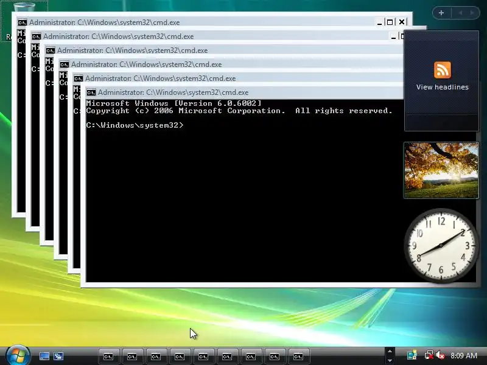The image size is (487, 365).
Task: Click the analog clock gadget
Action: pyautogui.click(x=441, y=245)
